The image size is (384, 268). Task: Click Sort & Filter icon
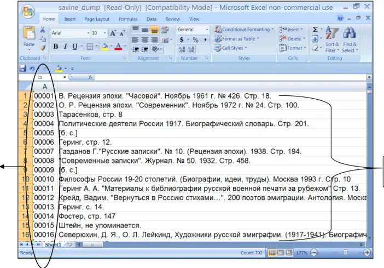click(x=332, y=33)
